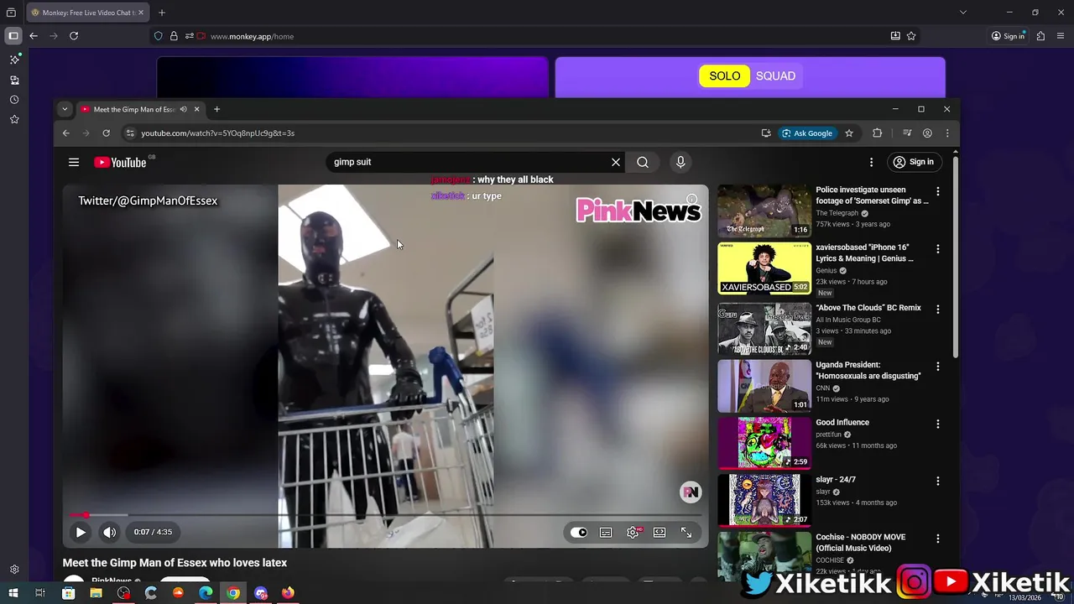Open Discord icon from the taskbar

261,593
